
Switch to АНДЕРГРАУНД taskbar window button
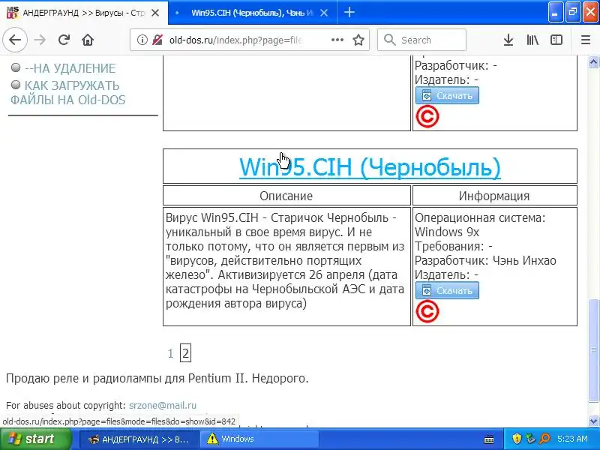coord(139,439)
